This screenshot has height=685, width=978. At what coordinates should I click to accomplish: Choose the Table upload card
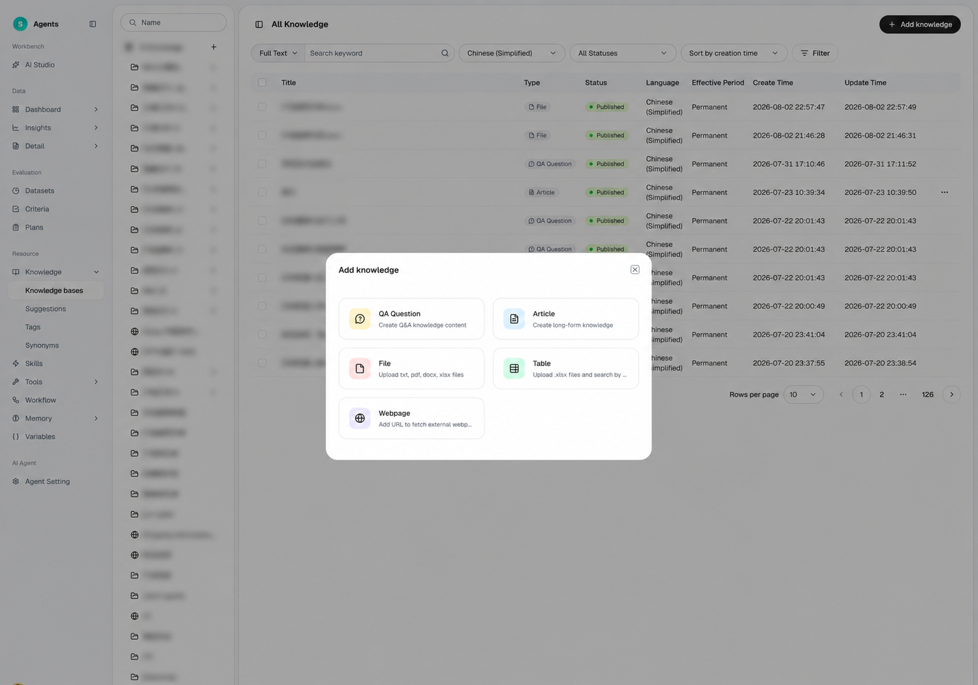(565, 369)
